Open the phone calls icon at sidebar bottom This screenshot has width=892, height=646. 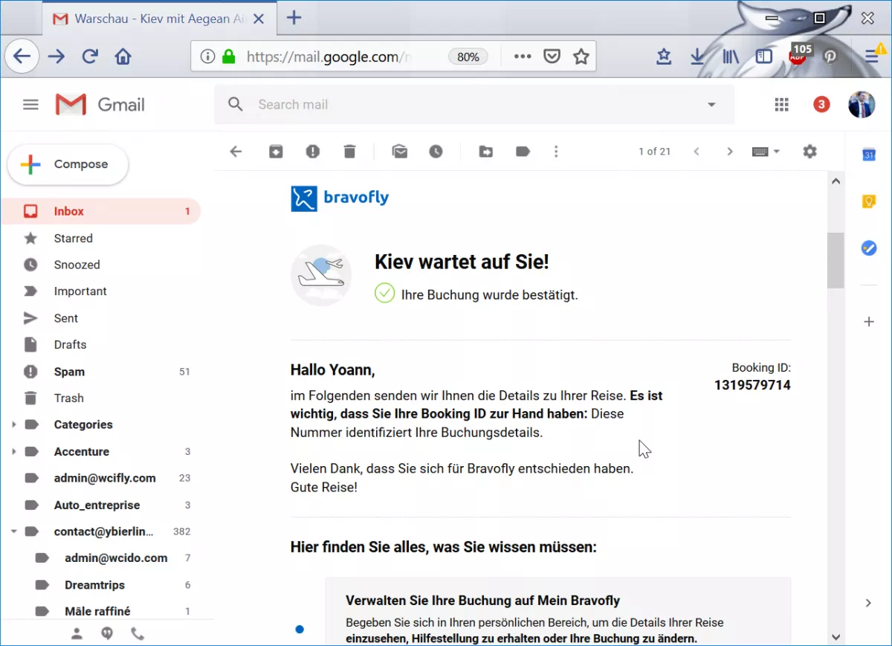(x=138, y=633)
